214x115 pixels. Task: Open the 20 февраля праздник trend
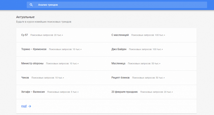pos(125,92)
